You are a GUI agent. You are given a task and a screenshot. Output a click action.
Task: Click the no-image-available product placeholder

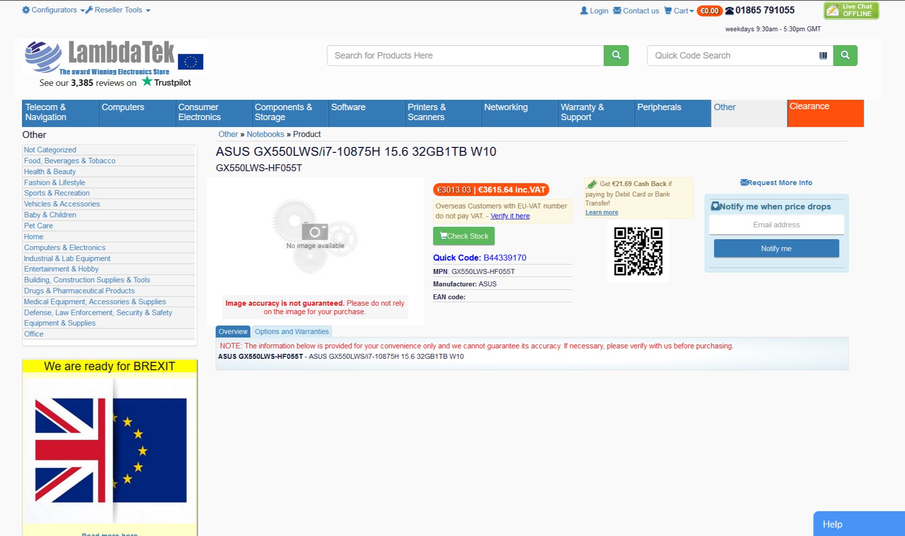(x=315, y=236)
